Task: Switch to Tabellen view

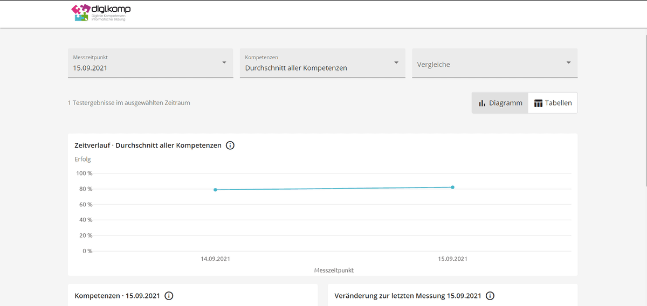Action: click(x=553, y=103)
